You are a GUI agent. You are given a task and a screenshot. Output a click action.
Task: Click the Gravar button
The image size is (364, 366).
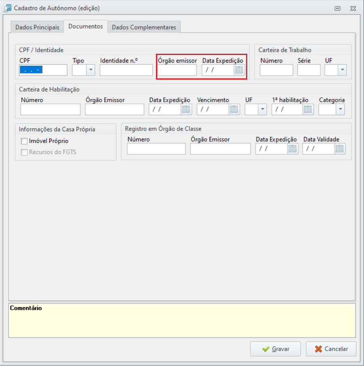click(276, 349)
